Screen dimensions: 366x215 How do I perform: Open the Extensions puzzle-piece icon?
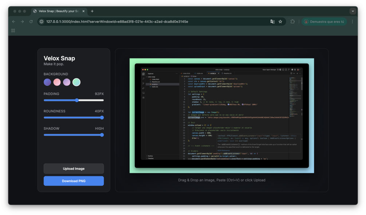pos(293,21)
